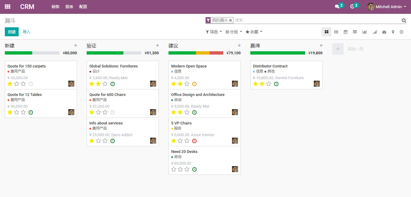Open the pivot table view
This screenshot has width=411, height=197.
tap(355, 32)
